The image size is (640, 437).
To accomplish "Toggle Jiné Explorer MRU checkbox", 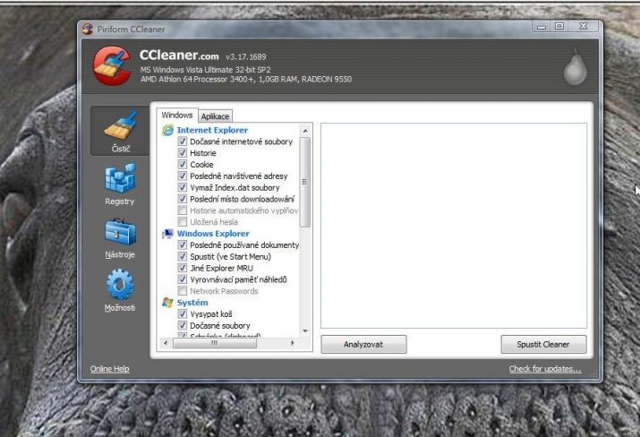I will click(183, 268).
